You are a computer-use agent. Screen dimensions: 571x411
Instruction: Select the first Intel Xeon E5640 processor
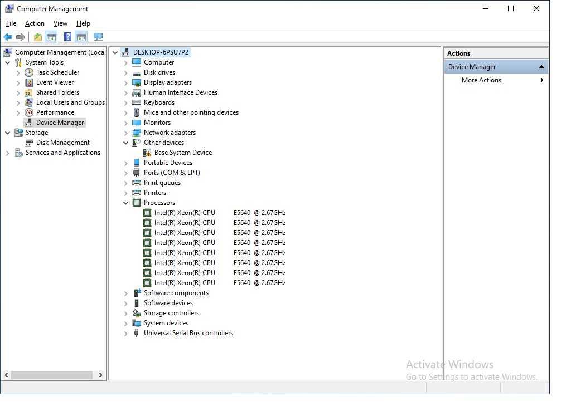(220, 213)
